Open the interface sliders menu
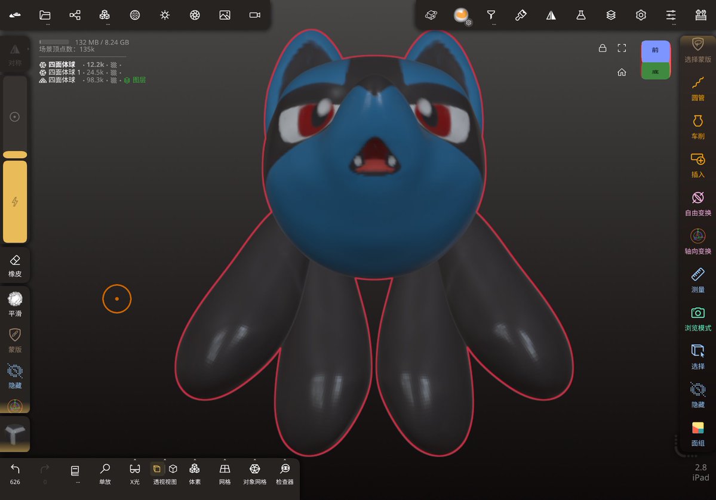Image resolution: width=716 pixels, height=500 pixels. point(671,15)
